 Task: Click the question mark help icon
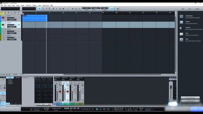click(67, 9)
